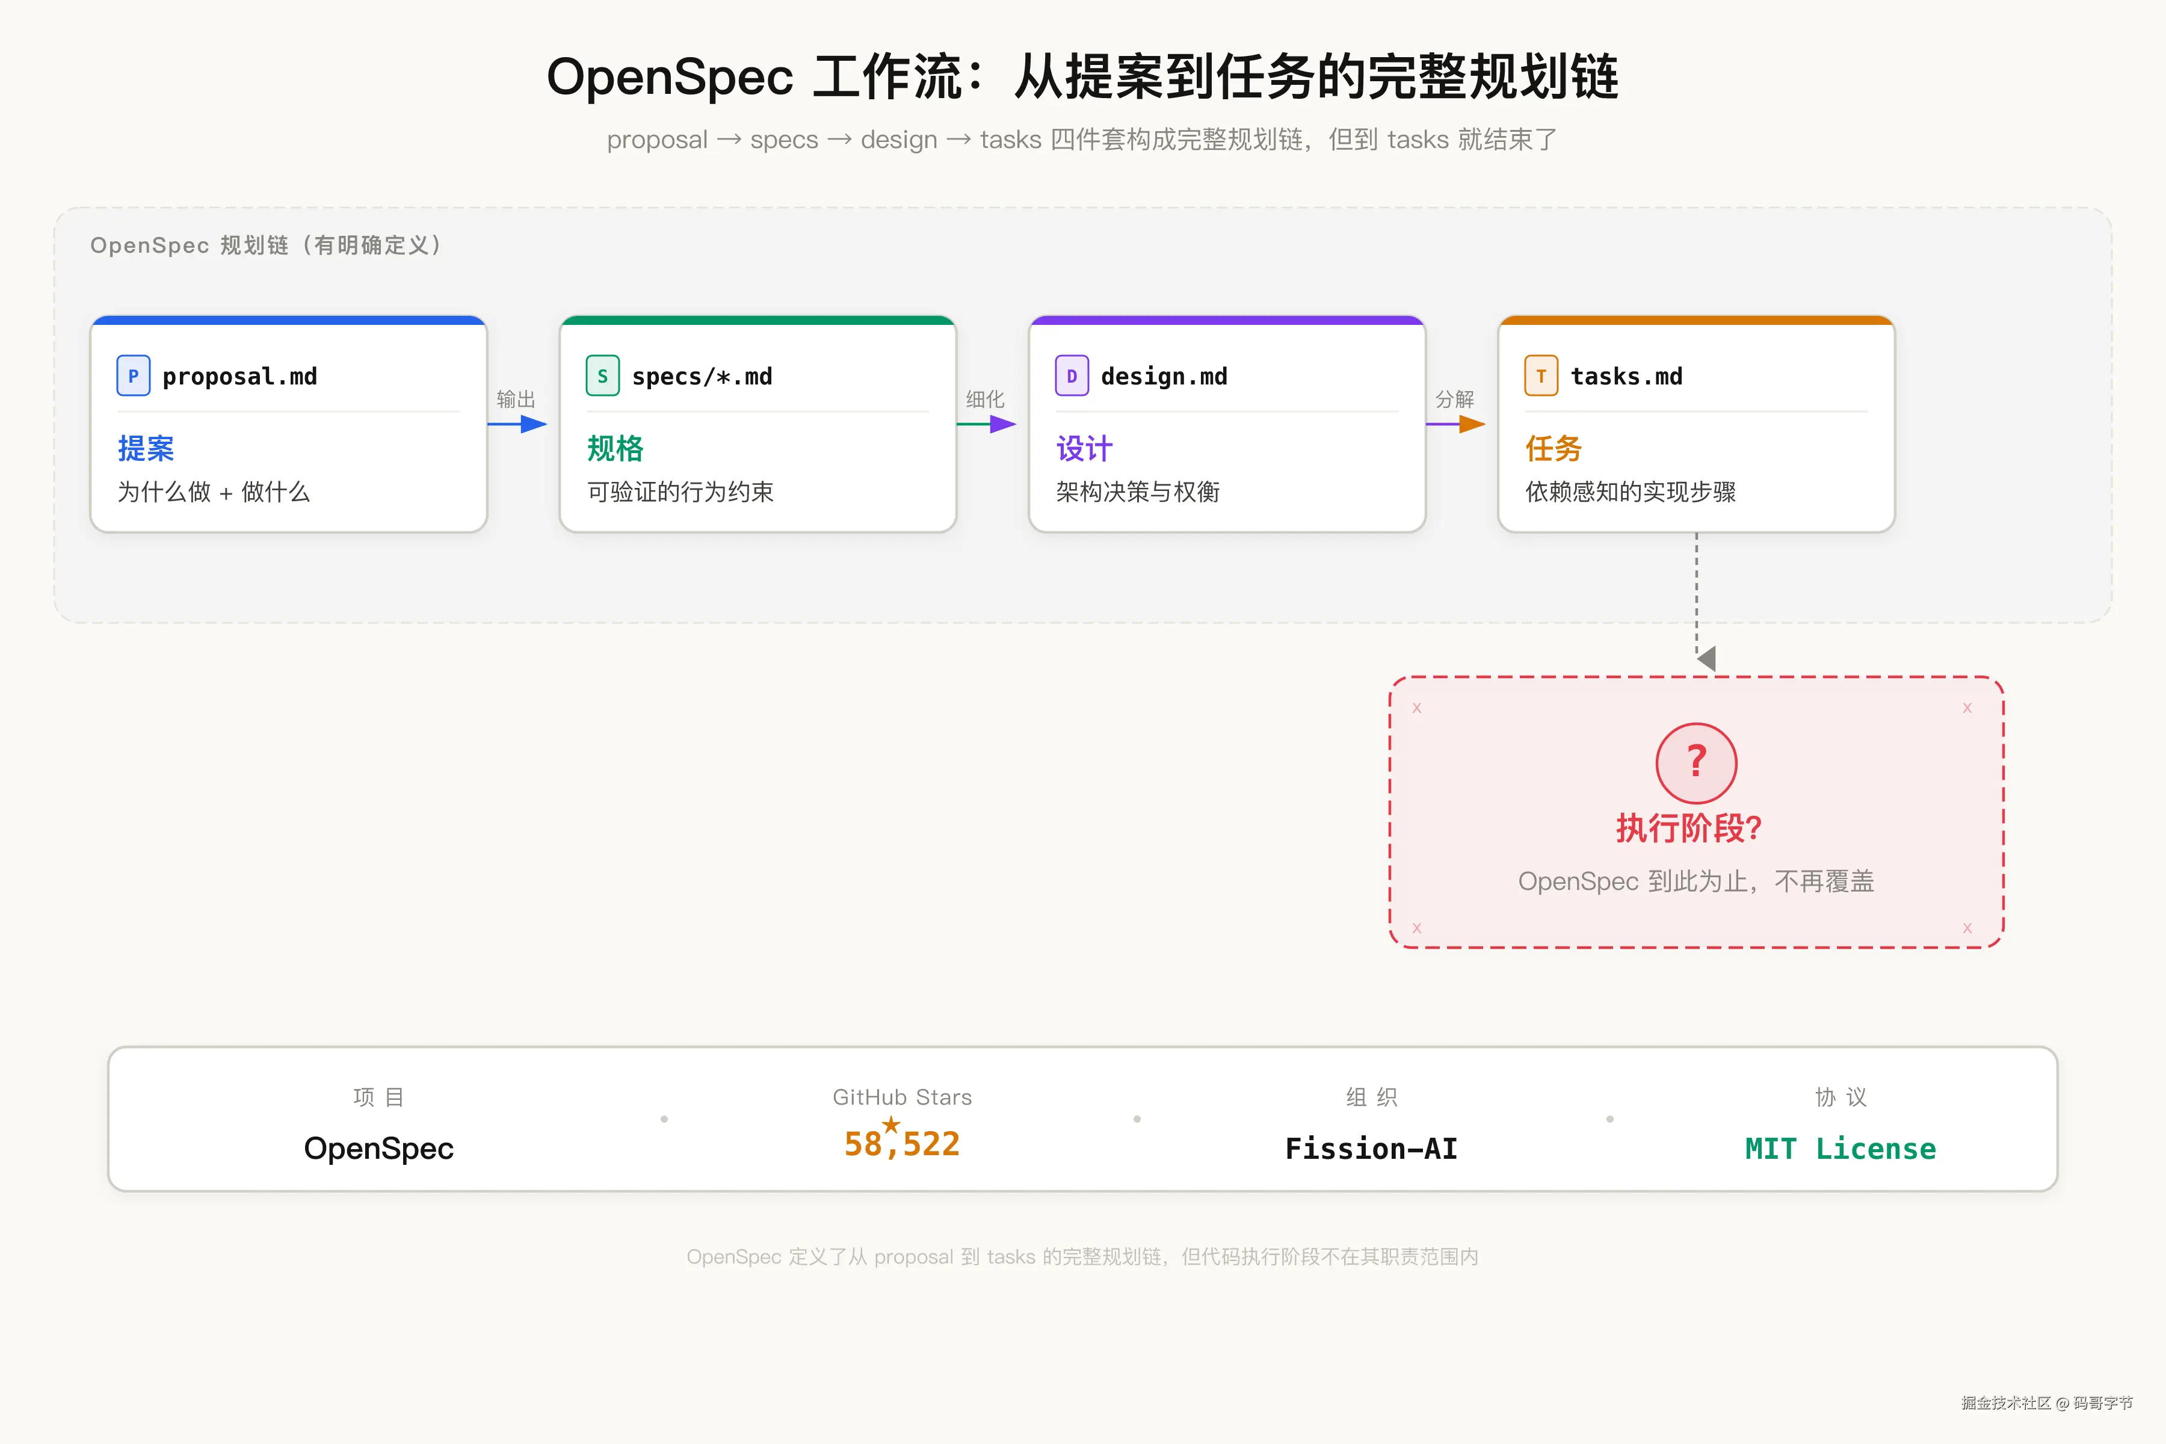The height and width of the screenshot is (1444, 2166).
Task: Click the text OpenSpec 到此为止，不再覆盖
Action: coord(1696,881)
